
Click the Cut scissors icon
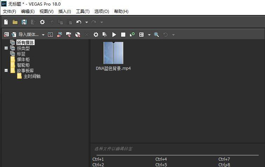click(x=51, y=22)
